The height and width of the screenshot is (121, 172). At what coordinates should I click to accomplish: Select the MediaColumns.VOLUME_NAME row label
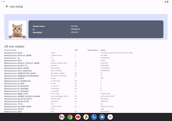[18, 107]
